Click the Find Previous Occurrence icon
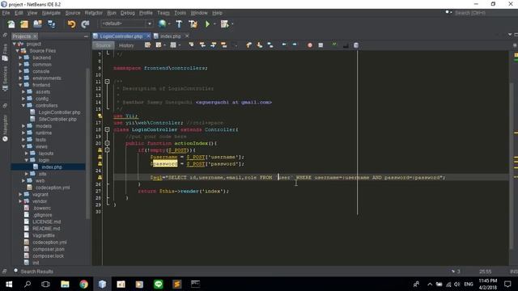Image resolution: width=518 pixels, height=291 pixels. [x=202, y=45]
